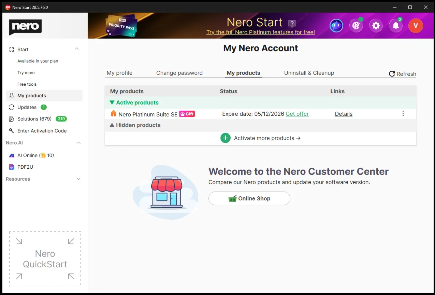Click the Status column header

click(229, 91)
